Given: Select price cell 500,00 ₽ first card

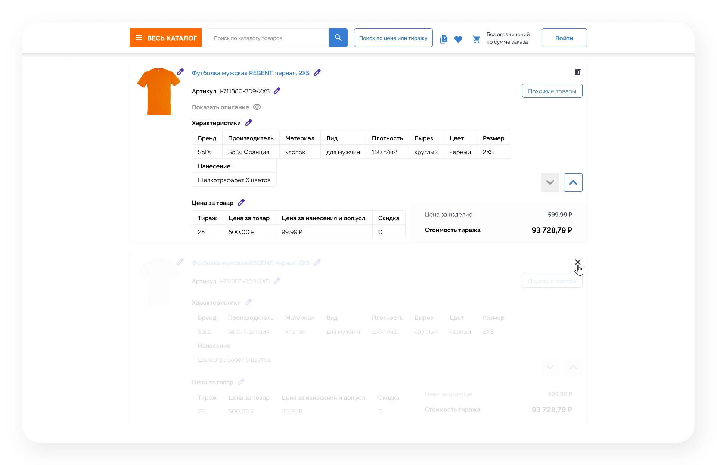Looking at the screenshot, I should click(249, 232).
